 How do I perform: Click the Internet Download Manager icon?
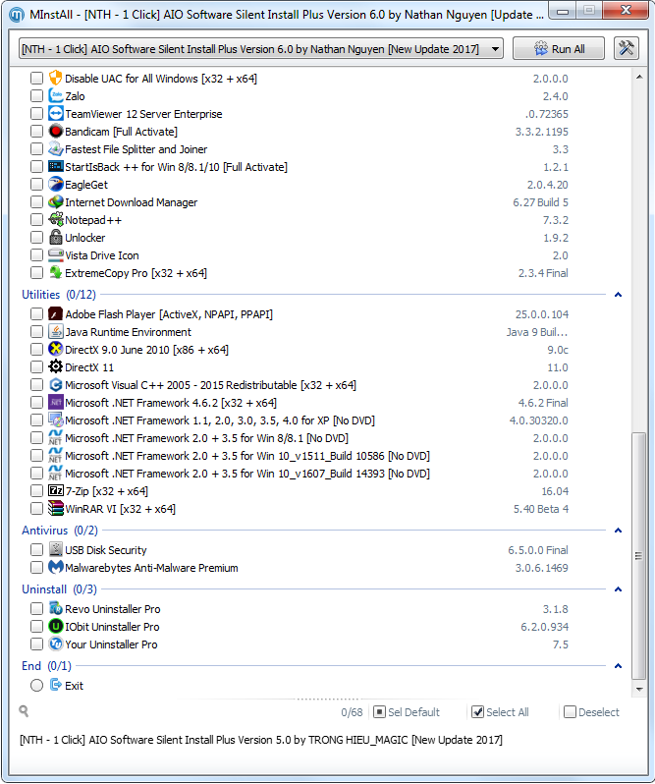55,202
